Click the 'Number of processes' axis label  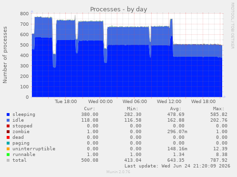click(5, 55)
